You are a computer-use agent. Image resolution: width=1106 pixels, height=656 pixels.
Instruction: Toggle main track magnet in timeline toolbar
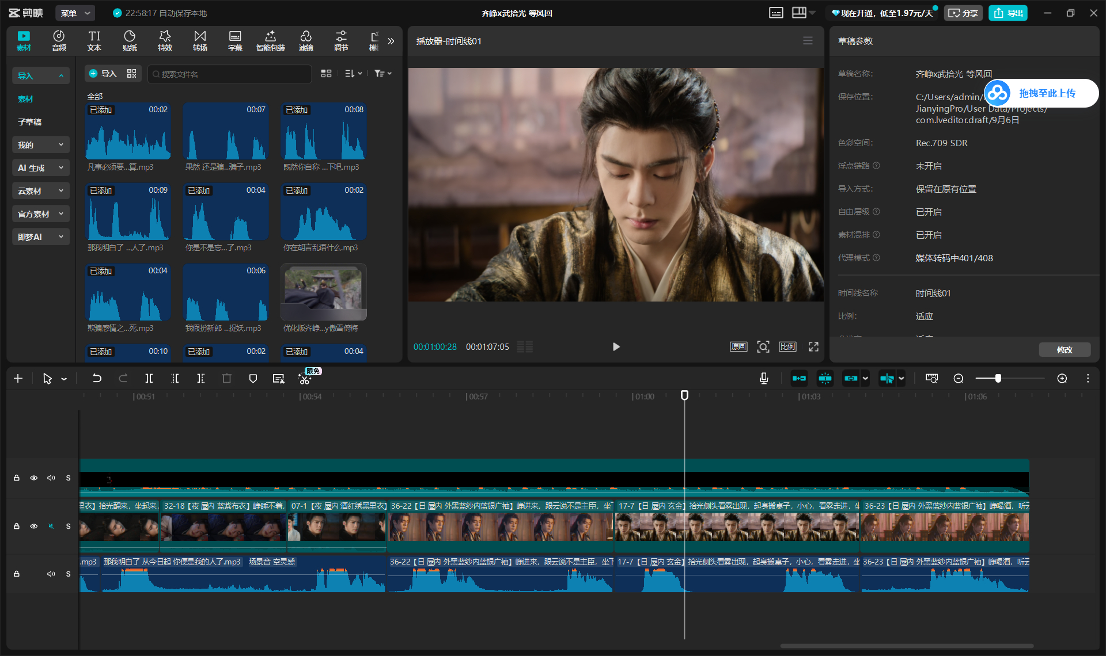(x=799, y=379)
